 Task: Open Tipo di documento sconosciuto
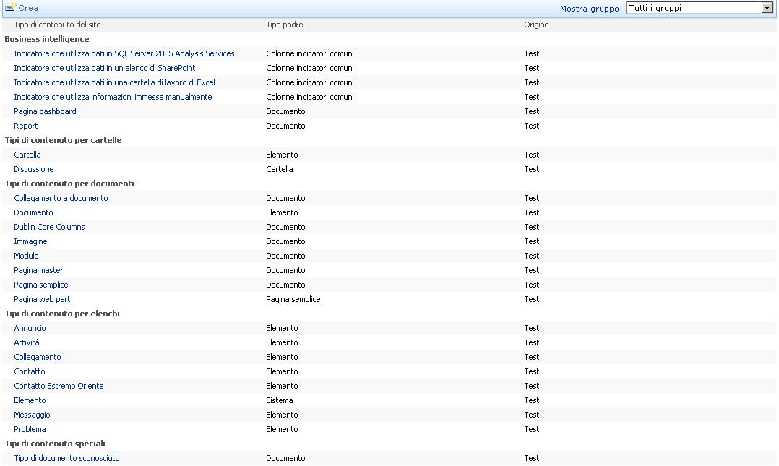pos(66,458)
